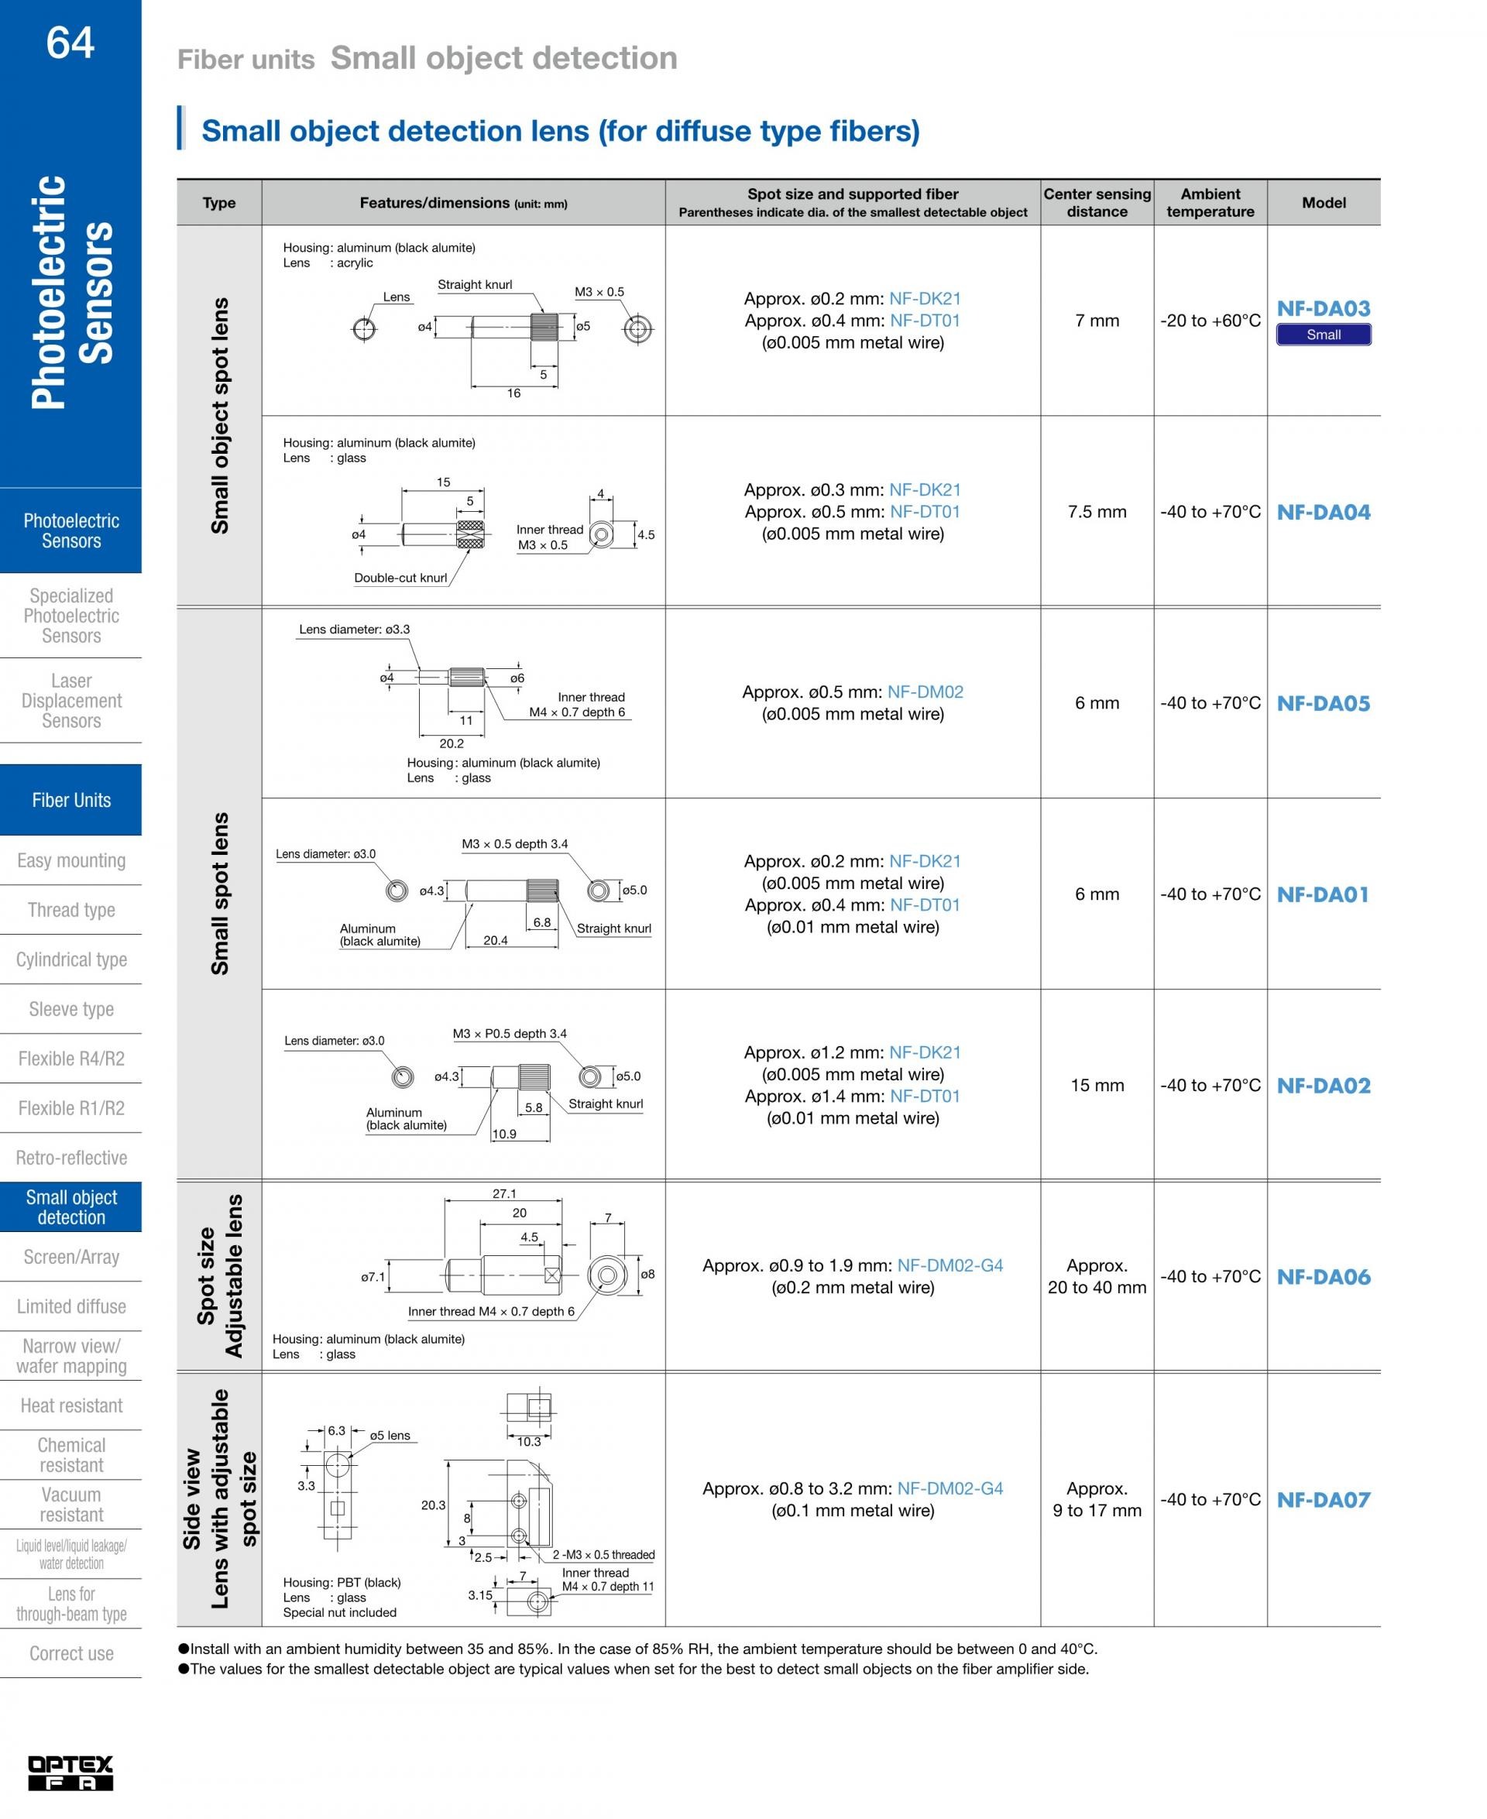1487x1819 pixels.
Task: Click NF-DK21 fiber link in the NF-DA04 row
Action: coord(925,490)
